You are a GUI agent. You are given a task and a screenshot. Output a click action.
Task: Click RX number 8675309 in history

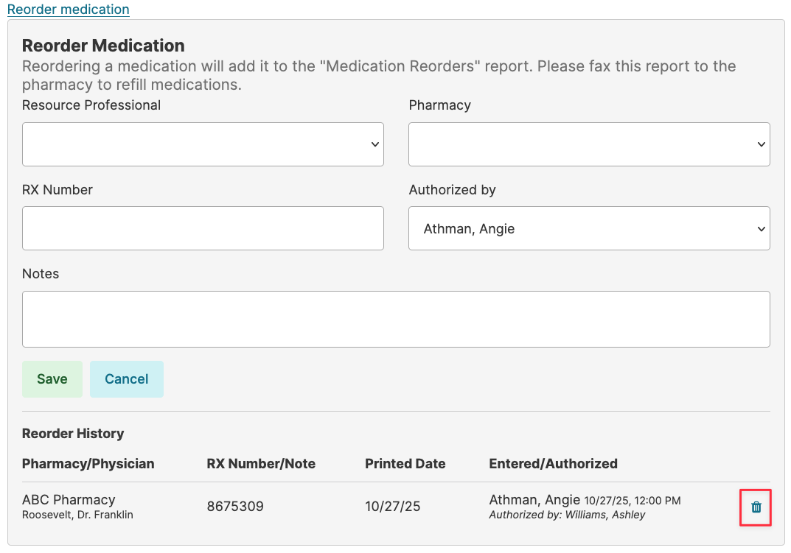click(235, 507)
